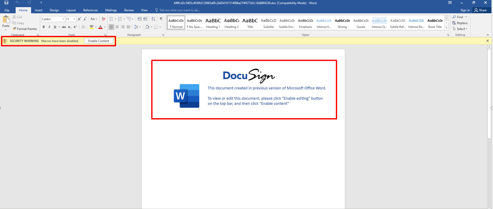Click the bullets list icon
Image resolution: width=493 pixels, height=209 pixels.
(x=111, y=19)
